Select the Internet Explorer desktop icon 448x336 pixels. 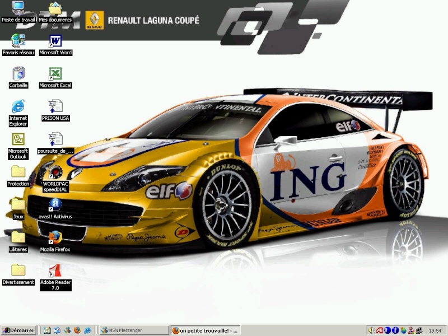18,113
